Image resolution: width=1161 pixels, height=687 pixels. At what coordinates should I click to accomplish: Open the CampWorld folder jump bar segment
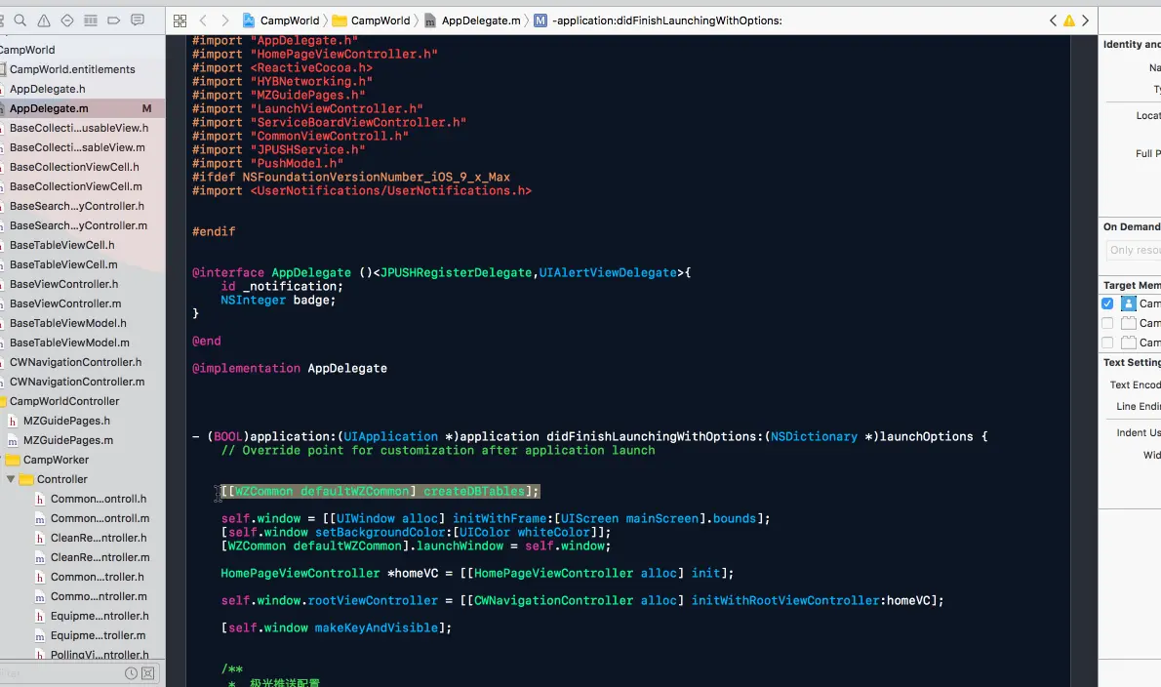372,20
